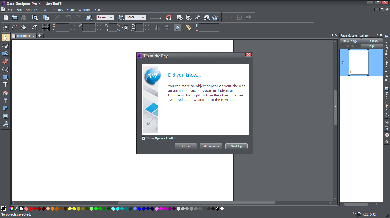
Task: Select the Fill bucket tool
Action: [5, 93]
